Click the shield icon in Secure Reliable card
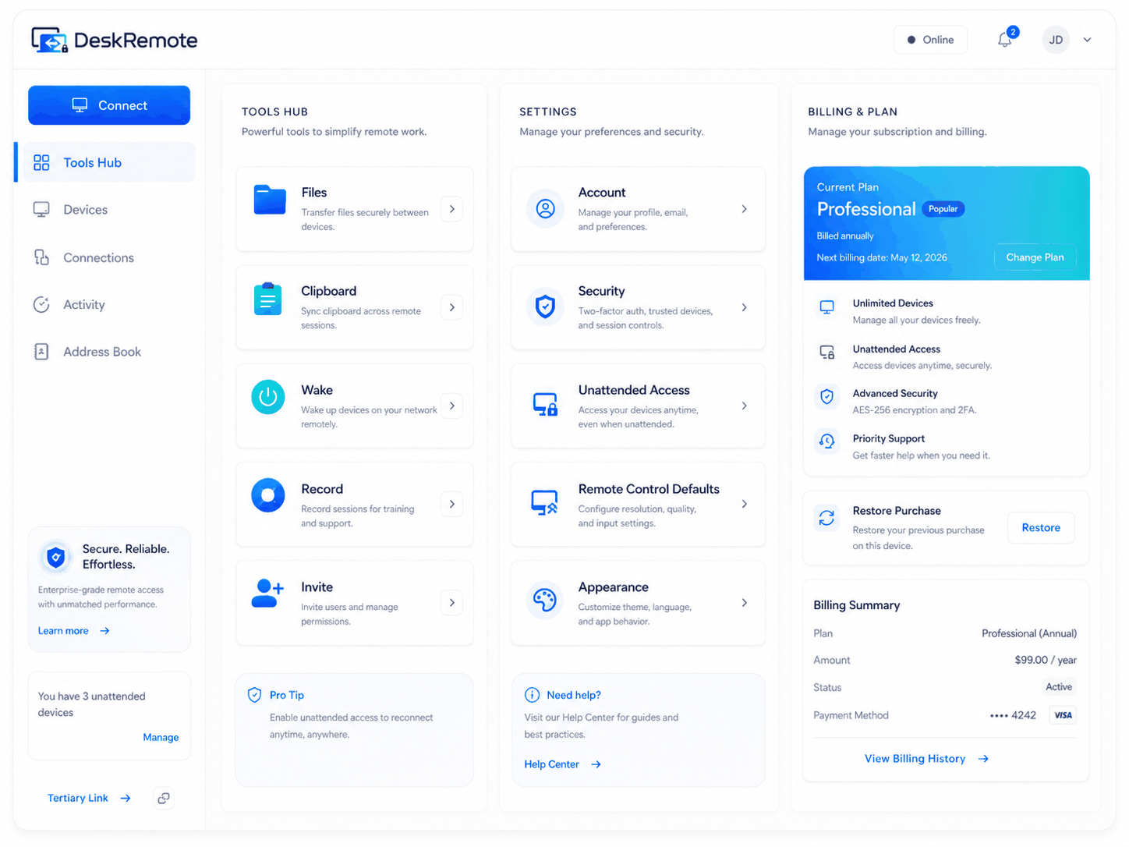 pos(55,557)
